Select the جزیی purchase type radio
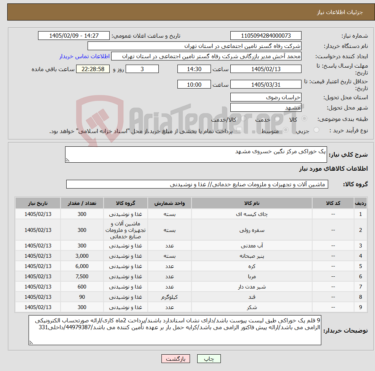The width and height of the screenshot is (375, 371). pyautogui.click(x=316, y=130)
